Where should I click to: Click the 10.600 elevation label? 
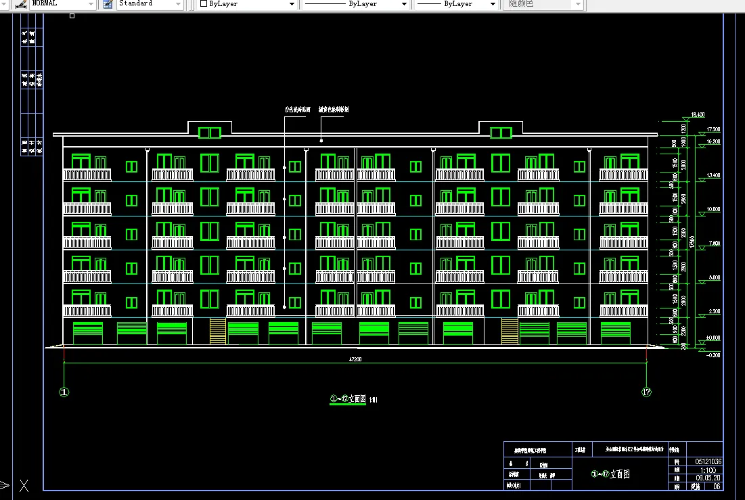pos(713,209)
